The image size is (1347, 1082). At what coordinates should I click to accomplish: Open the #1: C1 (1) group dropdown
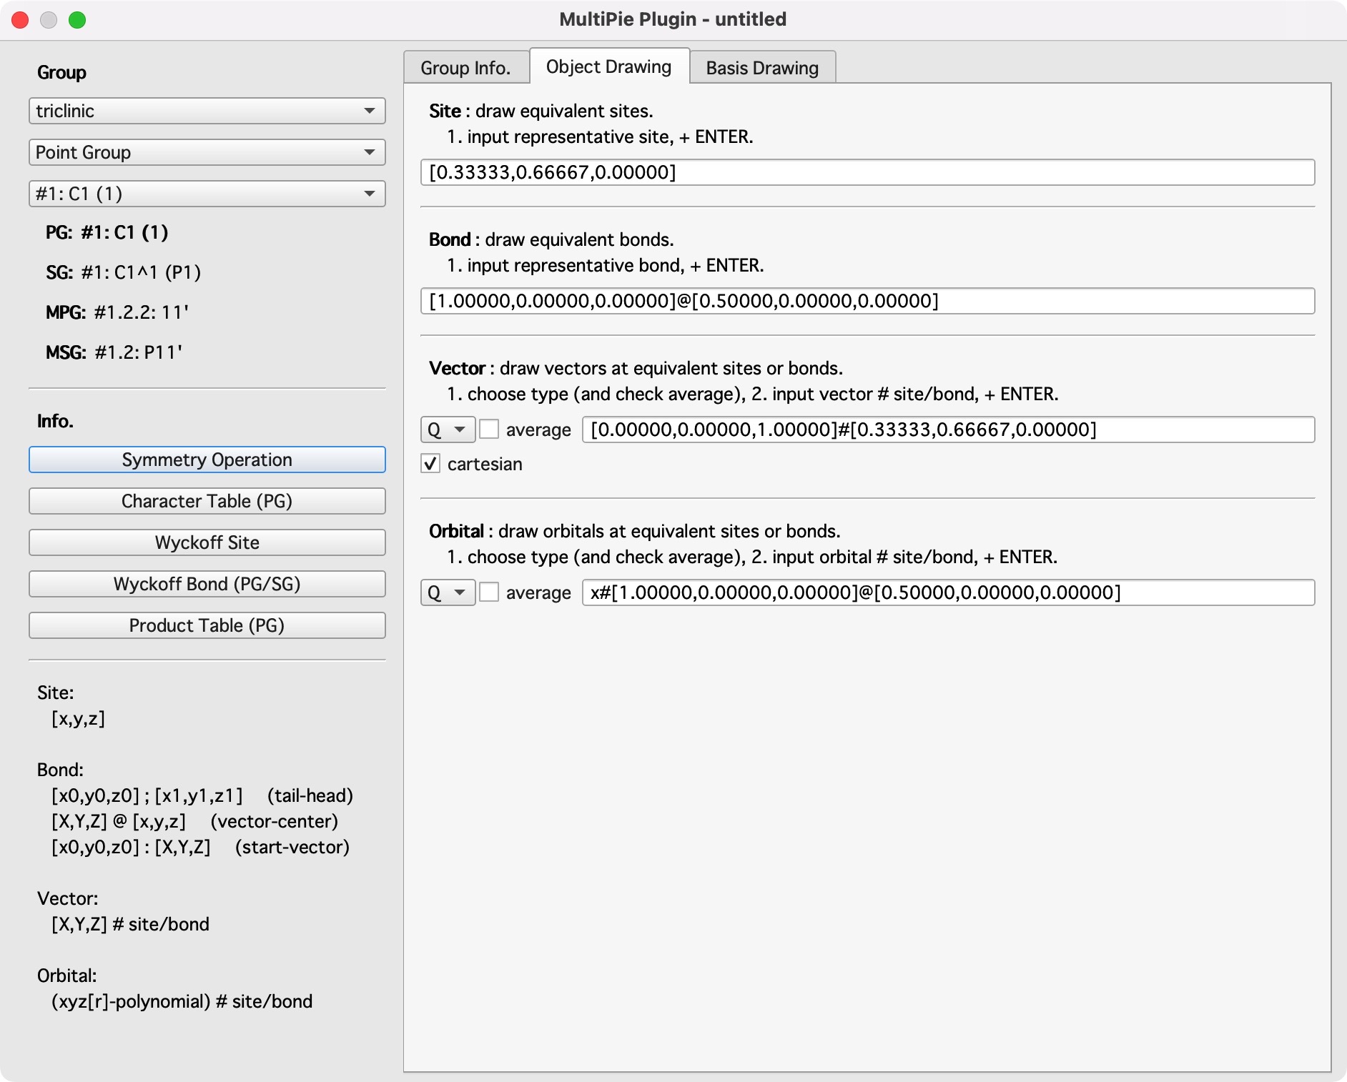click(207, 194)
